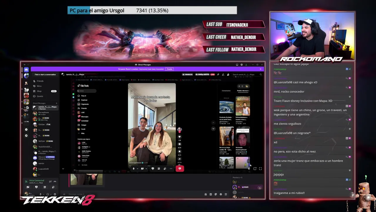Click Discord update download icon
Screen dimensions: 376x212
pos(246,64)
